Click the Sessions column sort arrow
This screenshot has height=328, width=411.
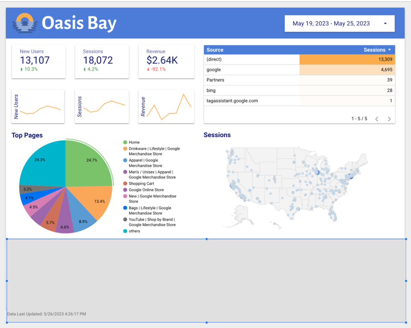389,50
